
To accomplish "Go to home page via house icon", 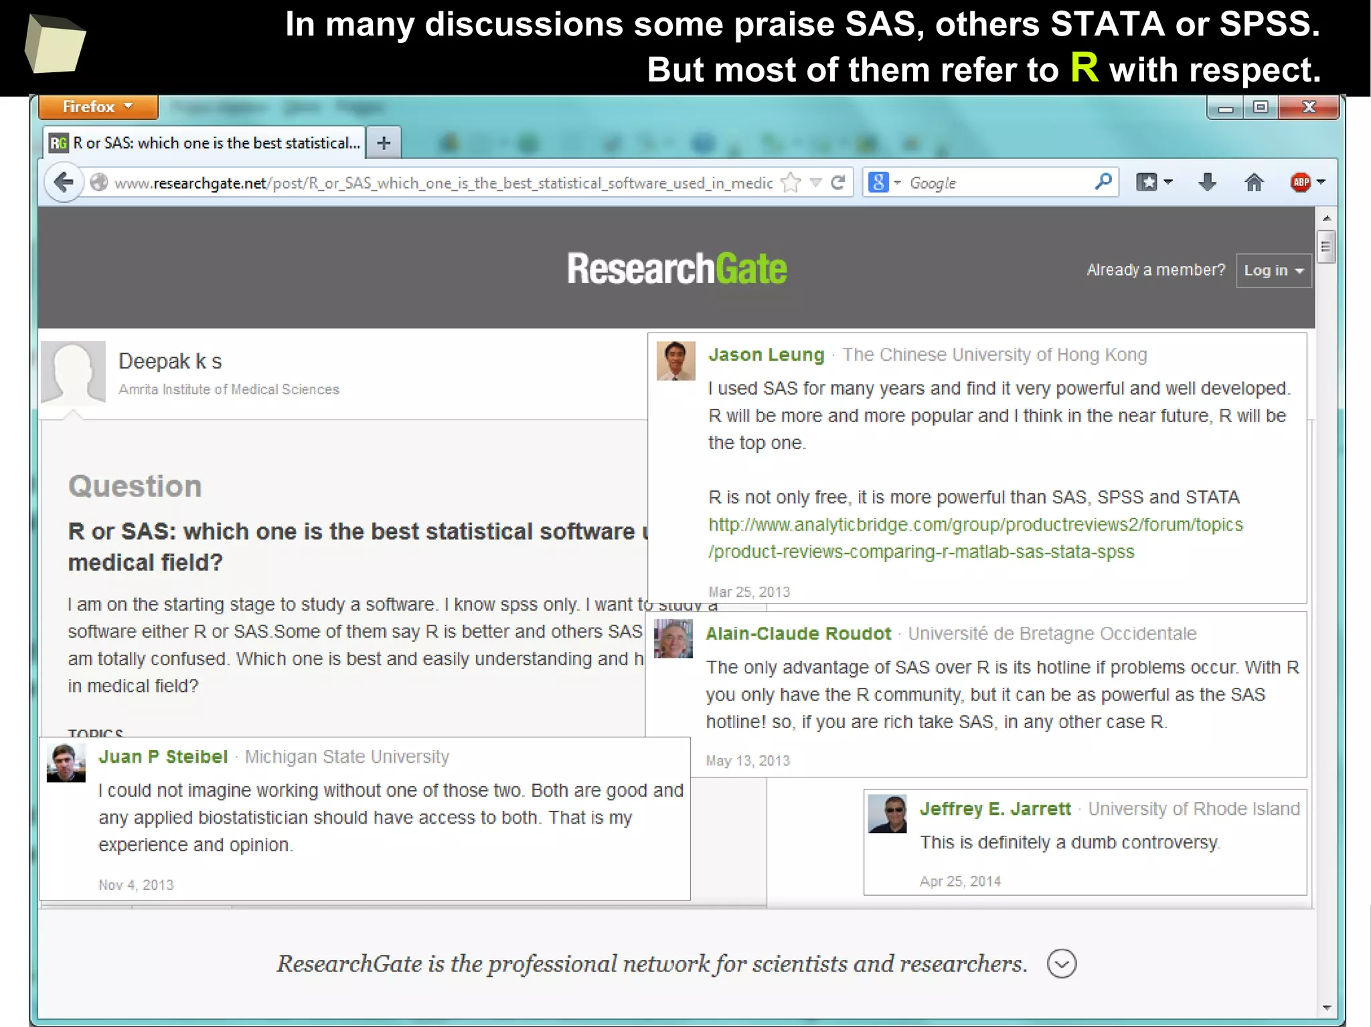I will (x=1254, y=182).
